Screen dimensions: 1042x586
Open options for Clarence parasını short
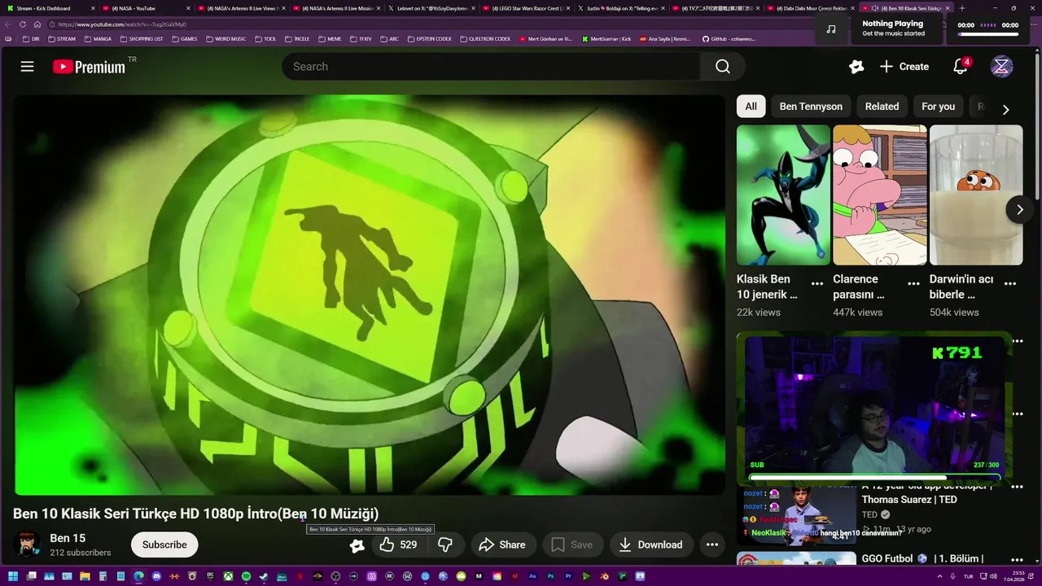coord(913,283)
